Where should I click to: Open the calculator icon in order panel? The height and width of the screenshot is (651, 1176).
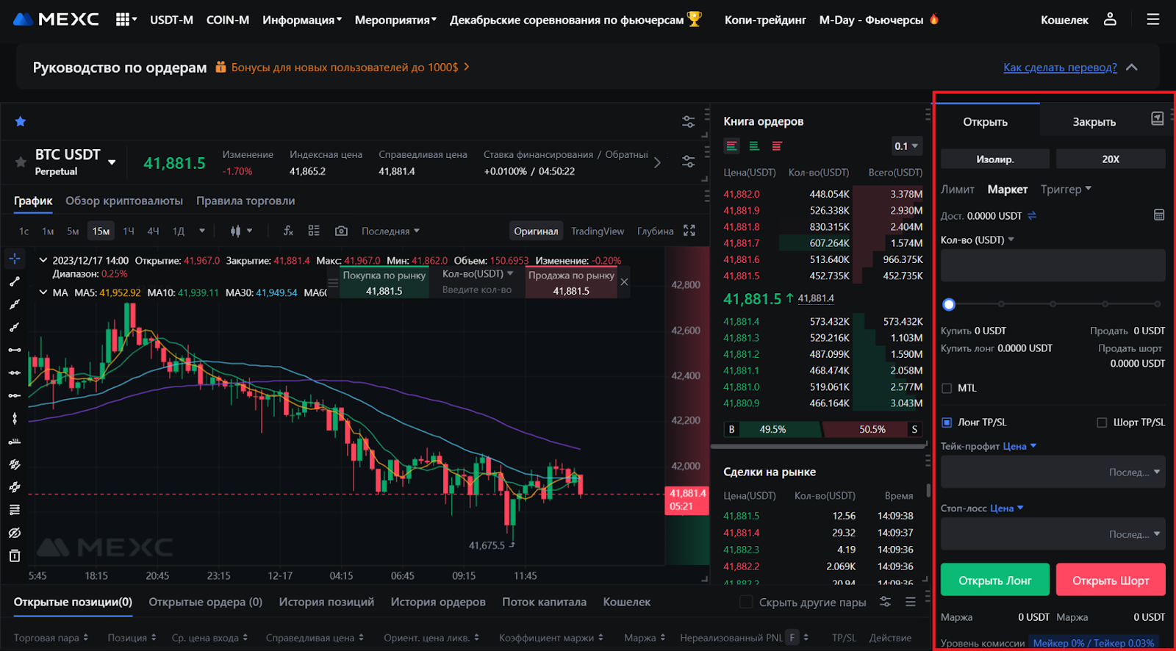1158,215
